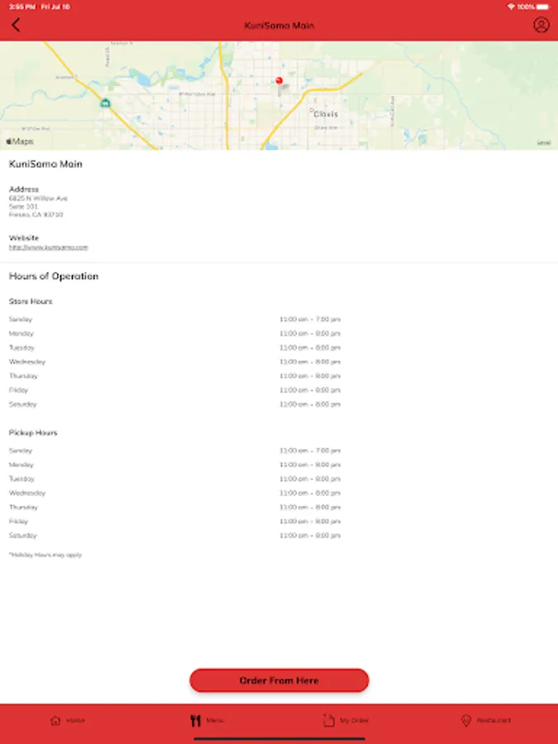Tap the Order From Here button

pos(279,680)
